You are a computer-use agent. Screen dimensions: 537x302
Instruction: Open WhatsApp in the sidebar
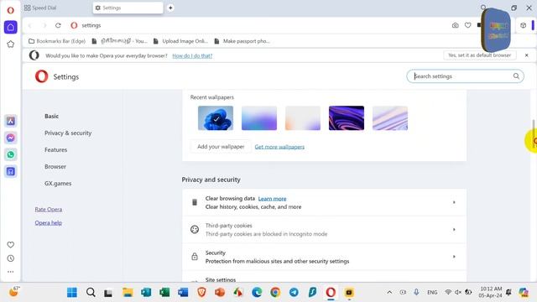pyautogui.click(x=11, y=154)
